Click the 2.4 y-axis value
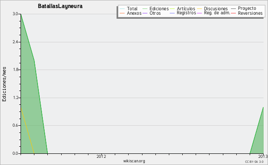This screenshot has height=165, width=268. click(x=15, y=42)
